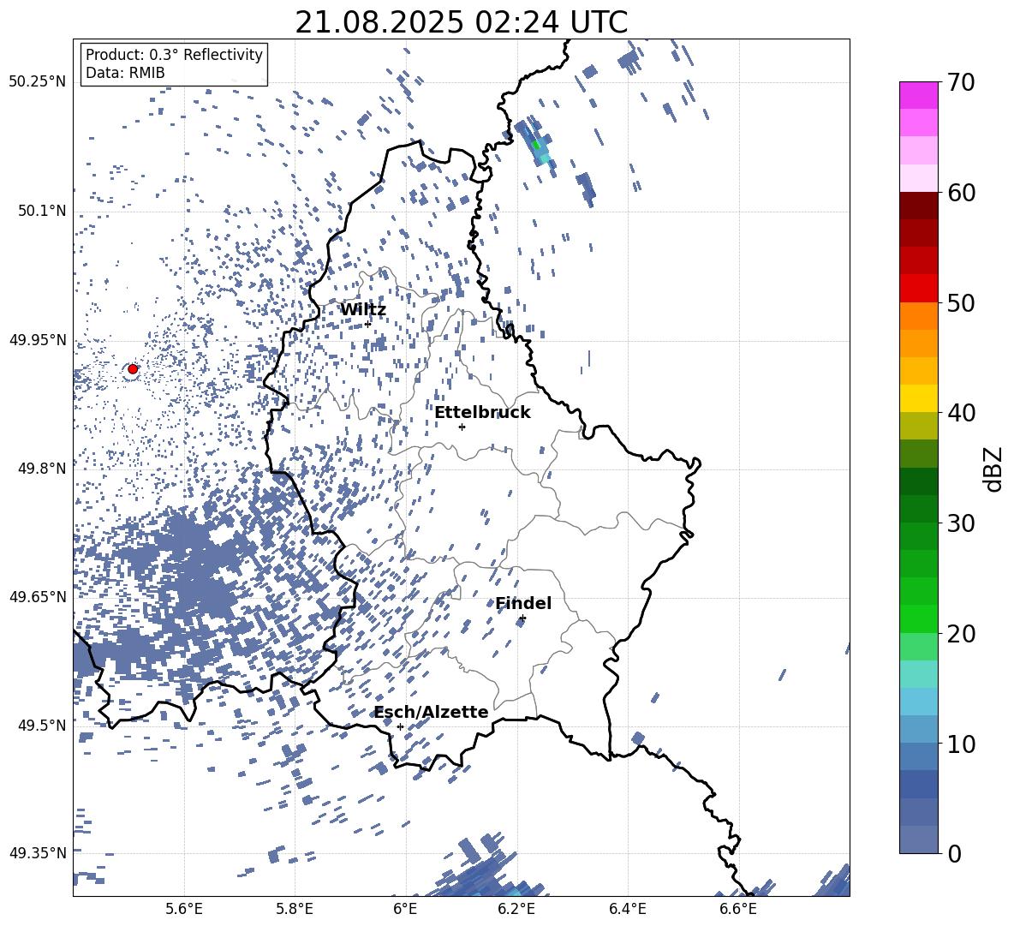Click the 49.35°N latitude label

38,853
